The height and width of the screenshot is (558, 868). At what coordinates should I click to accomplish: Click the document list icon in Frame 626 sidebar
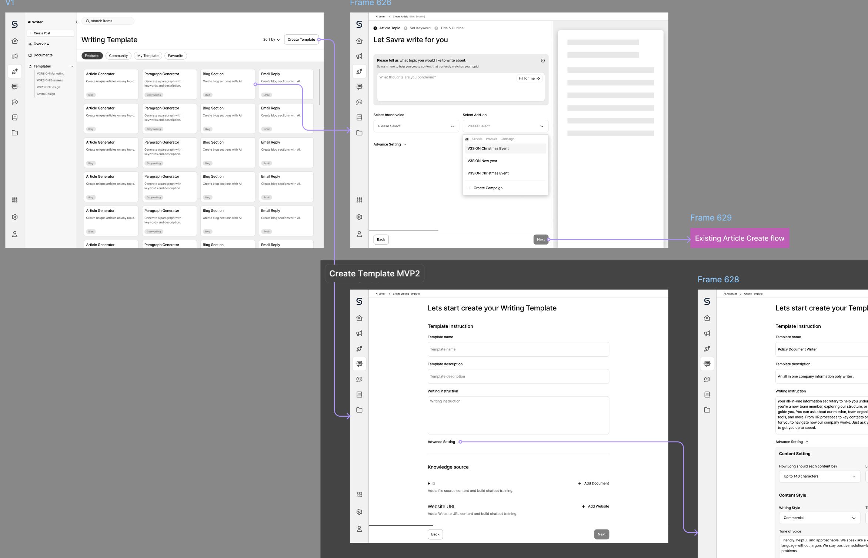click(x=359, y=117)
